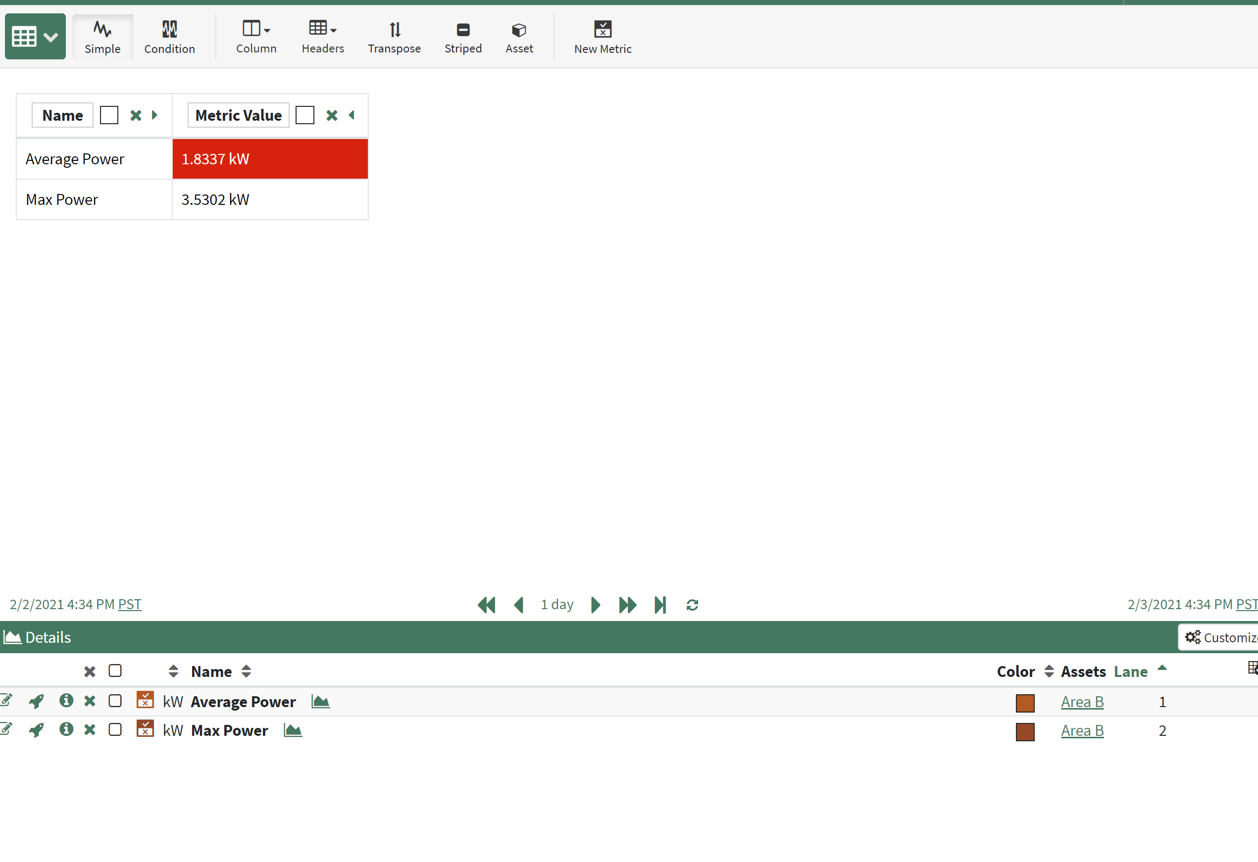This screenshot has width=1258, height=862.
Task: Switch to Simple table mode
Action: coord(102,36)
